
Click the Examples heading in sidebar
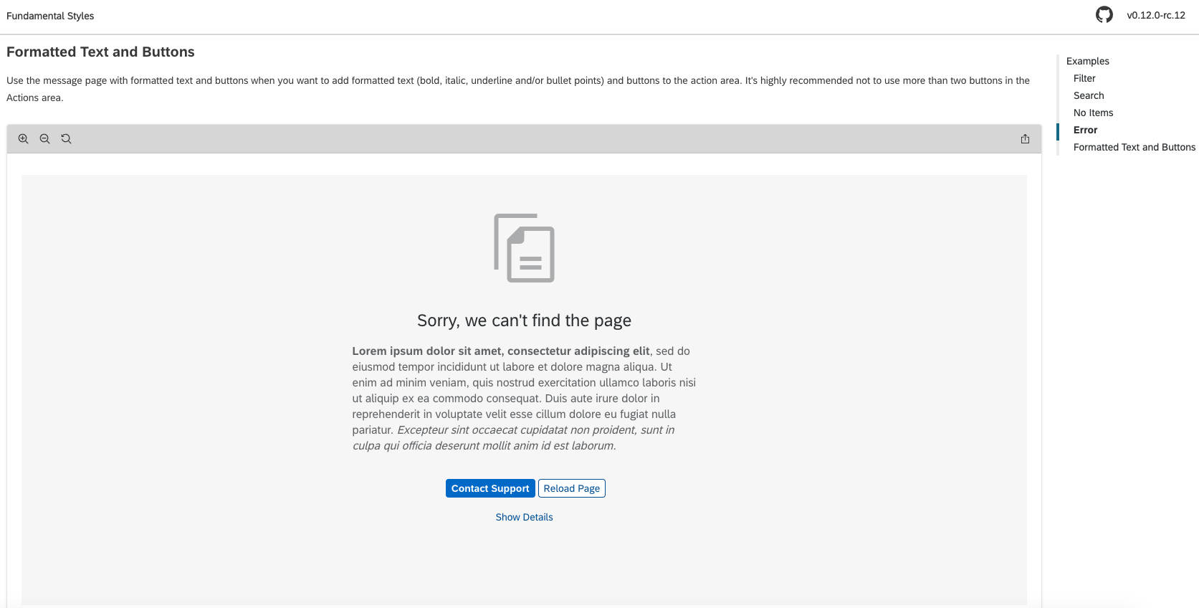point(1088,61)
